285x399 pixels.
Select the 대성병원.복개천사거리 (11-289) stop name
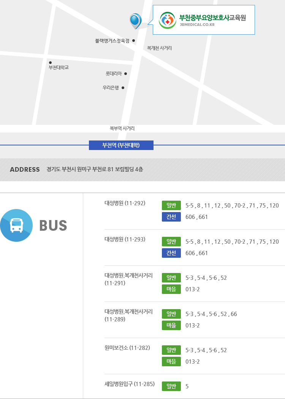pyautogui.click(x=128, y=315)
